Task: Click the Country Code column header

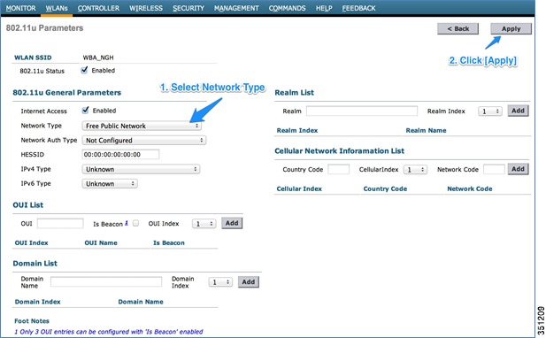Action: (385, 188)
